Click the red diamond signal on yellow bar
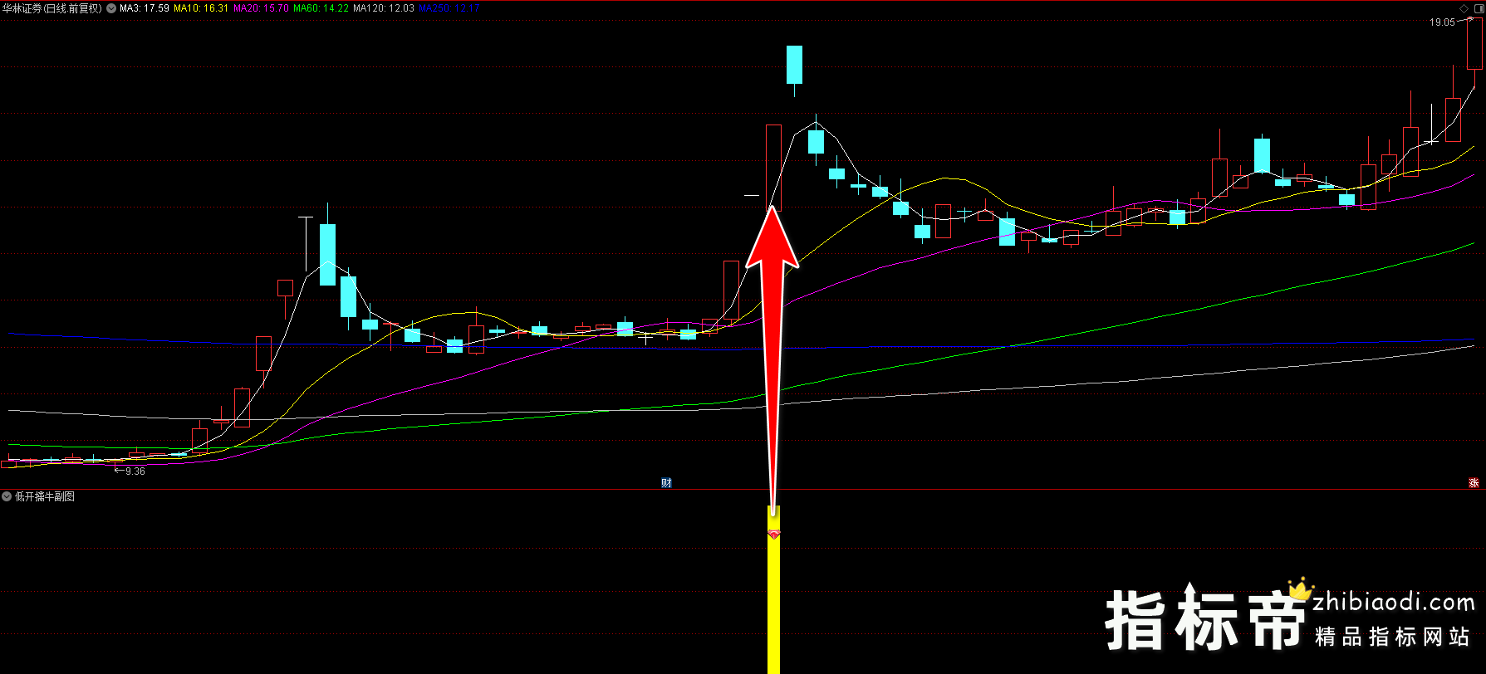The height and width of the screenshot is (674, 1486). click(x=773, y=534)
